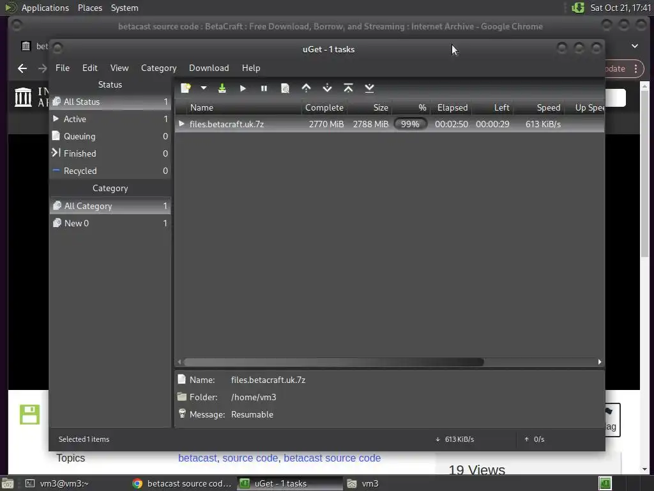The image size is (654, 491).
Task: Move selected download down
Action: click(x=328, y=88)
